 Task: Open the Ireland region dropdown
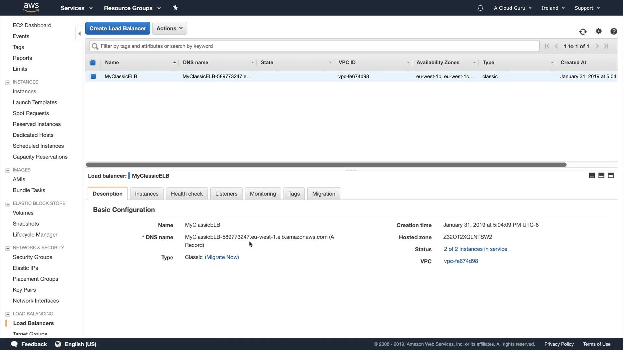click(553, 8)
